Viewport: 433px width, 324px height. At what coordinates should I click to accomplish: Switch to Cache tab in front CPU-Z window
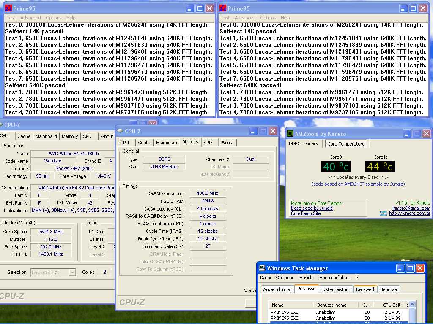145,143
